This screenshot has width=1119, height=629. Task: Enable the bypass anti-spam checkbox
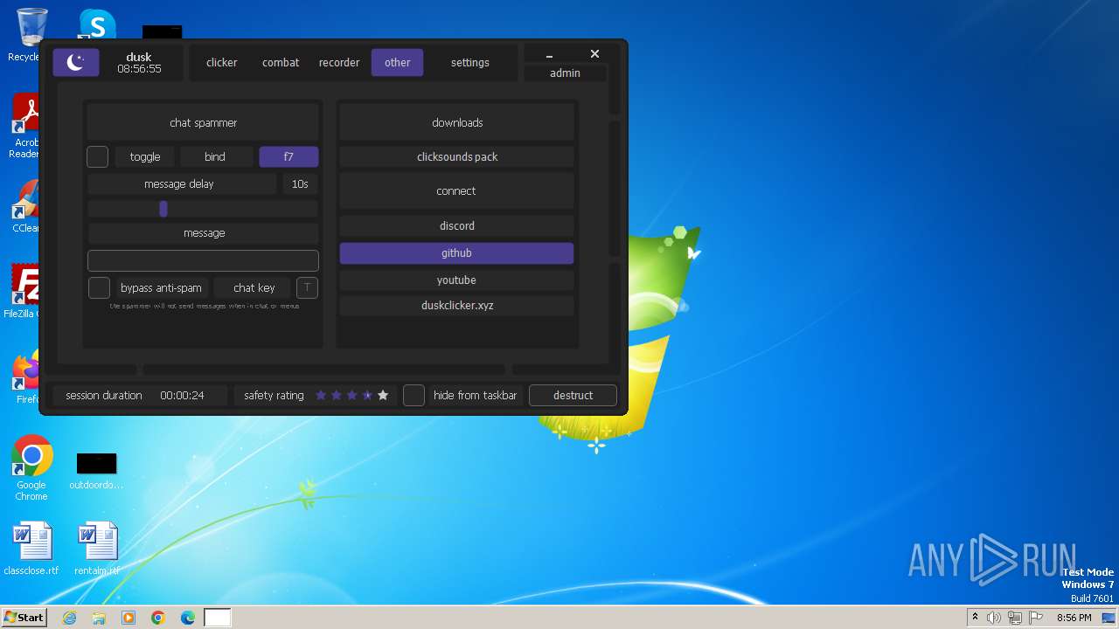tap(100, 287)
